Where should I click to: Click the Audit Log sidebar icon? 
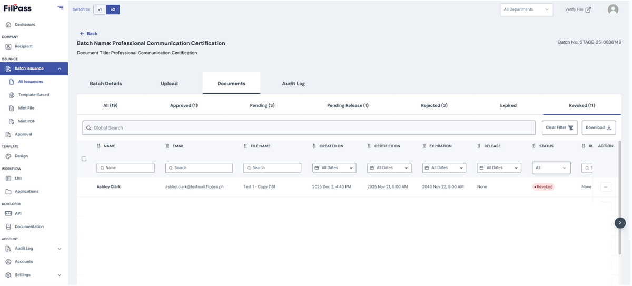click(x=8, y=249)
